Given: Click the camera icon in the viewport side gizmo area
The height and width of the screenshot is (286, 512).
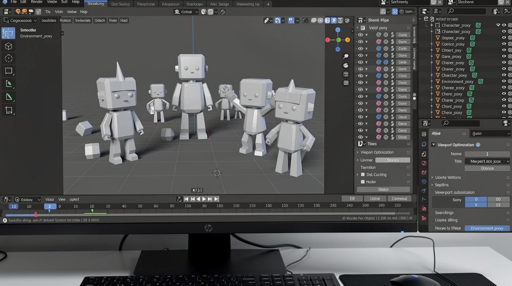Looking at the screenshot, I should [346, 65].
